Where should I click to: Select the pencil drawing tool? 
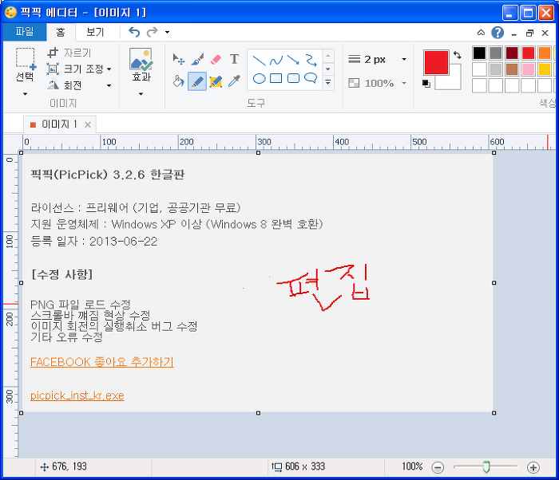coord(197,81)
